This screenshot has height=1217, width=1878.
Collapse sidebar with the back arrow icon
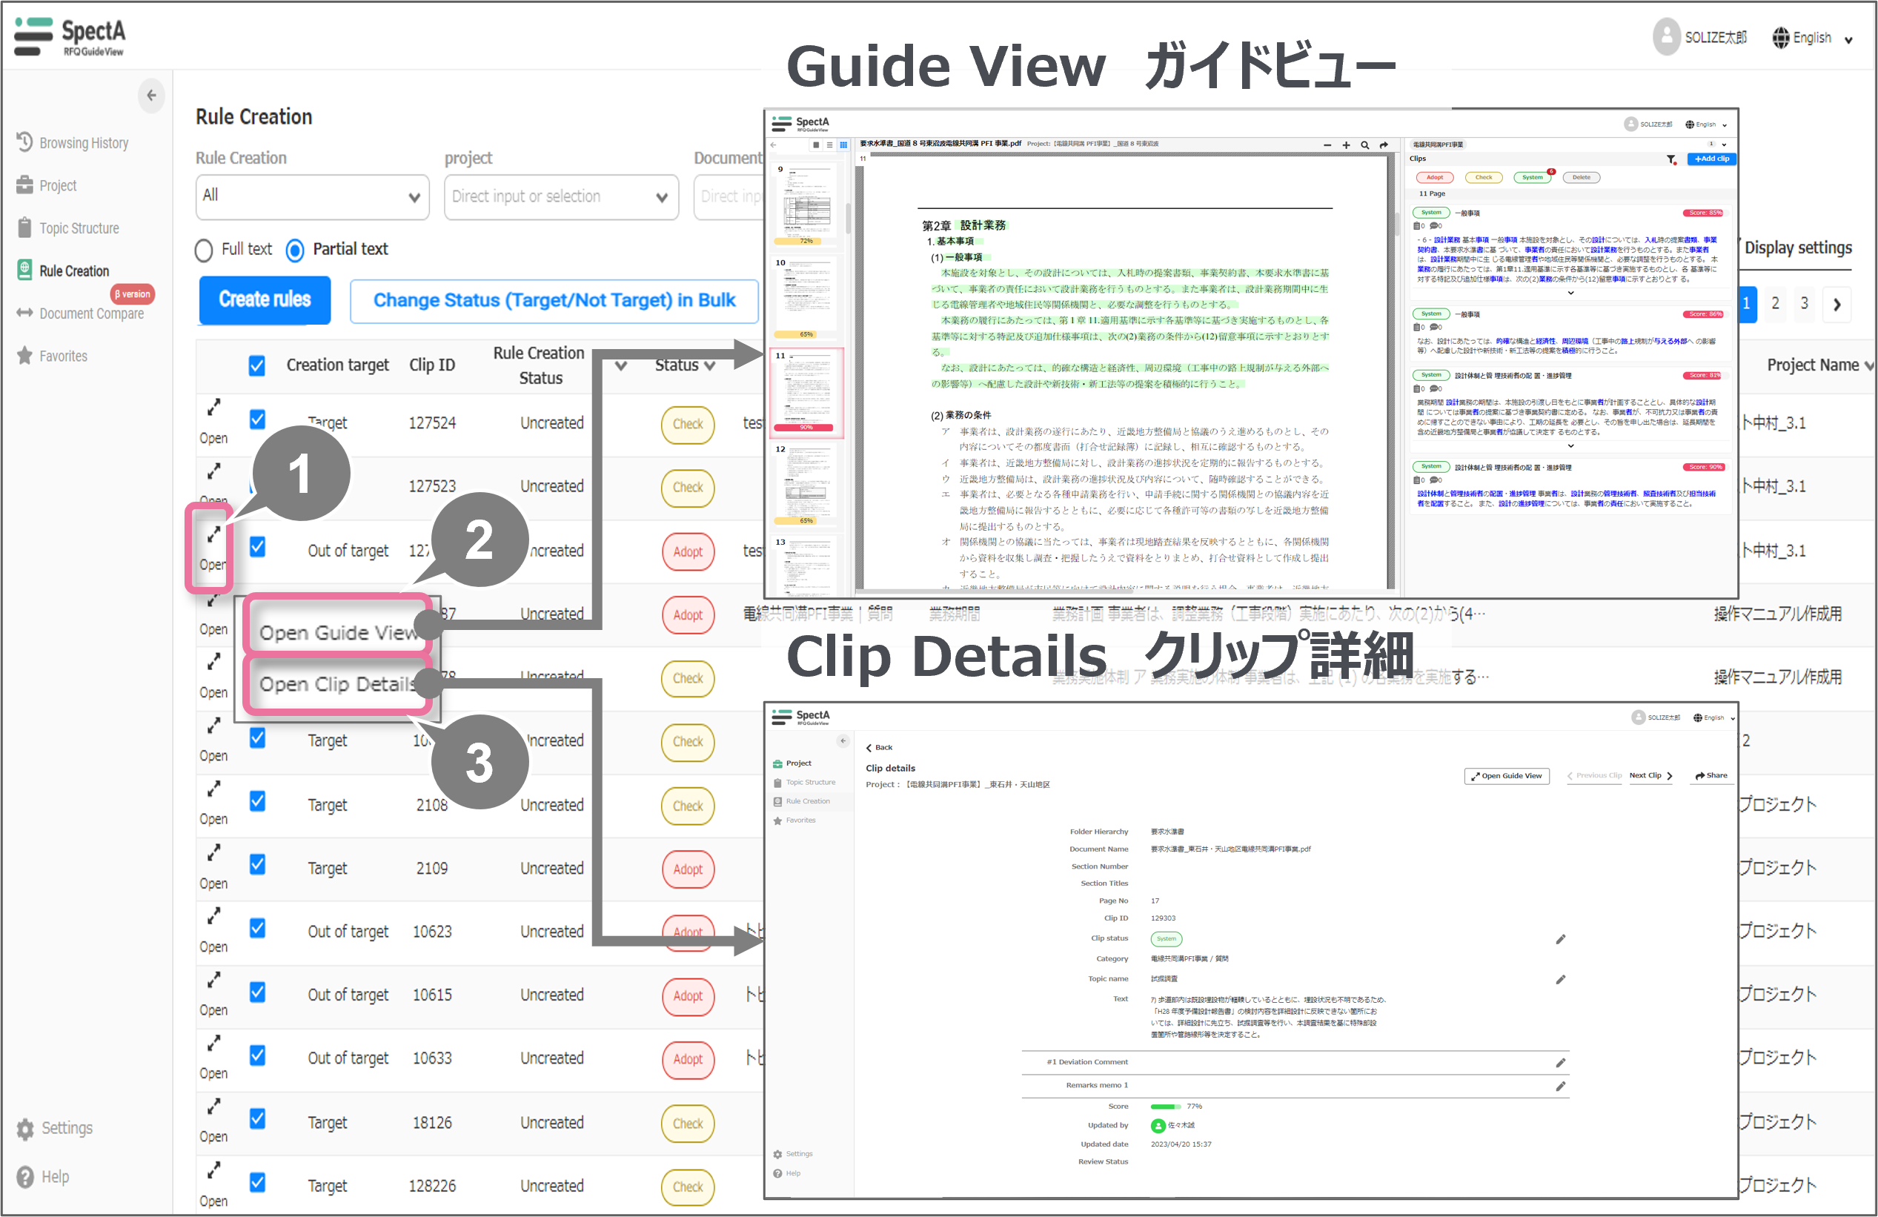[150, 96]
